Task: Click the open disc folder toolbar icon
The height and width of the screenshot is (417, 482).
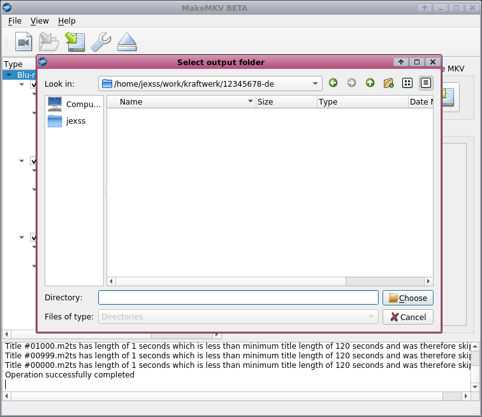Action: click(49, 42)
